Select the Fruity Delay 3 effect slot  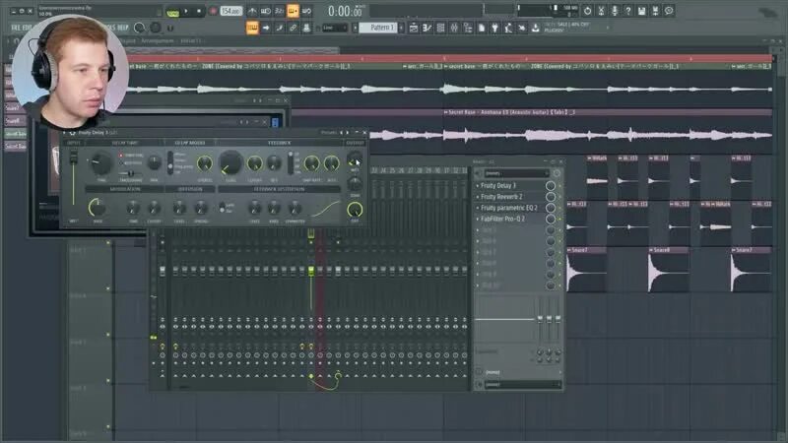[x=512, y=185]
